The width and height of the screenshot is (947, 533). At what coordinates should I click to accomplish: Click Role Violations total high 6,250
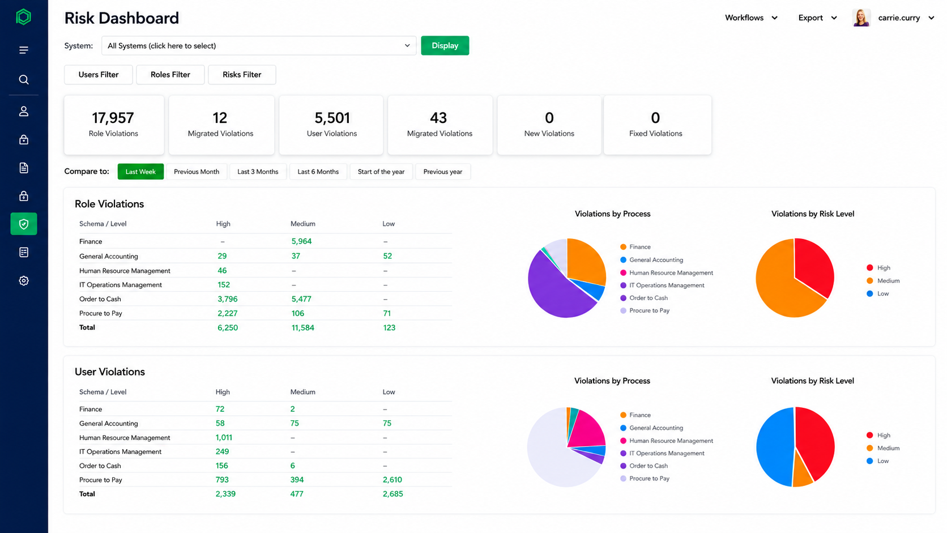click(x=228, y=327)
